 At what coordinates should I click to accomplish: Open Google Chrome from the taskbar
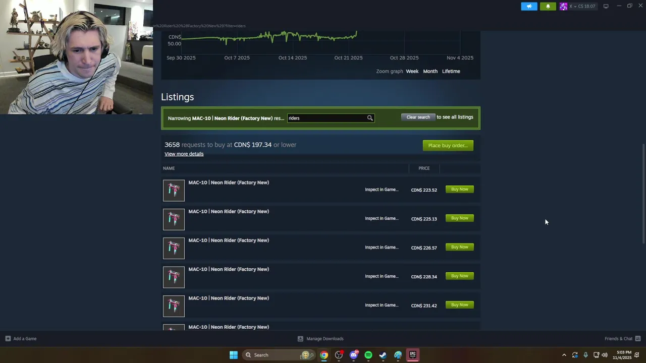pyautogui.click(x=324, y=355)
